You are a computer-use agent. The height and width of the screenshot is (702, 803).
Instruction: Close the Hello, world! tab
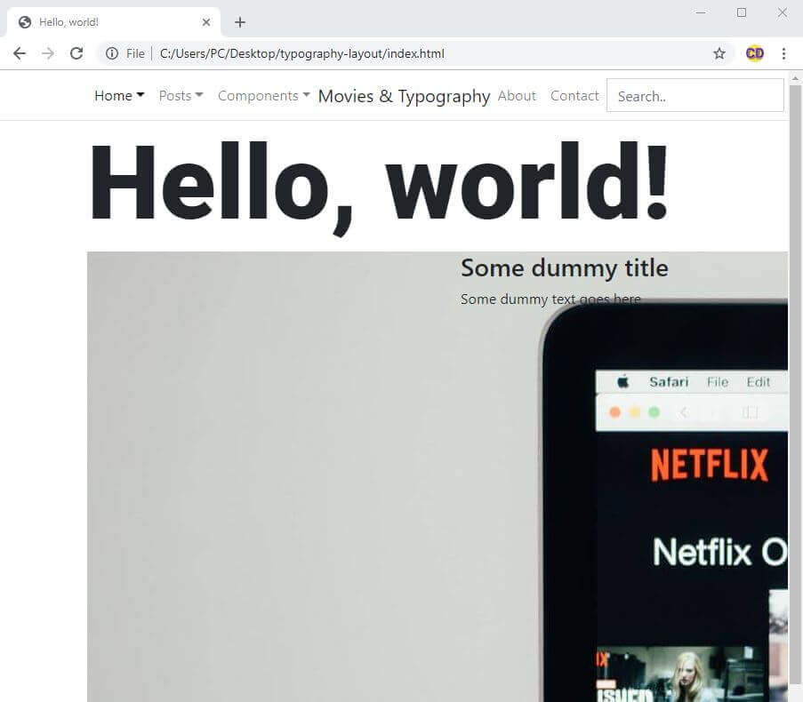click(x=206, y=22)
